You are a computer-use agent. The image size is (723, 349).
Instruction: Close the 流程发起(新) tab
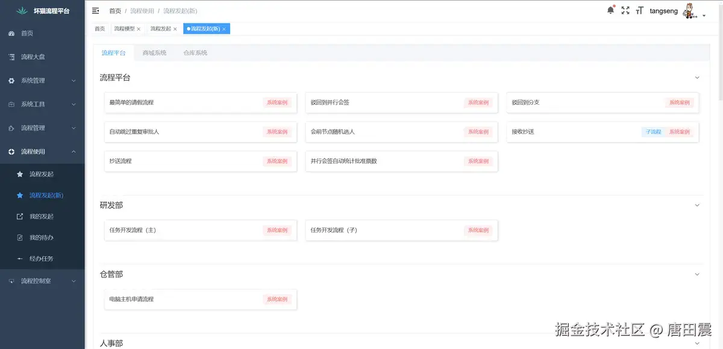224,29
